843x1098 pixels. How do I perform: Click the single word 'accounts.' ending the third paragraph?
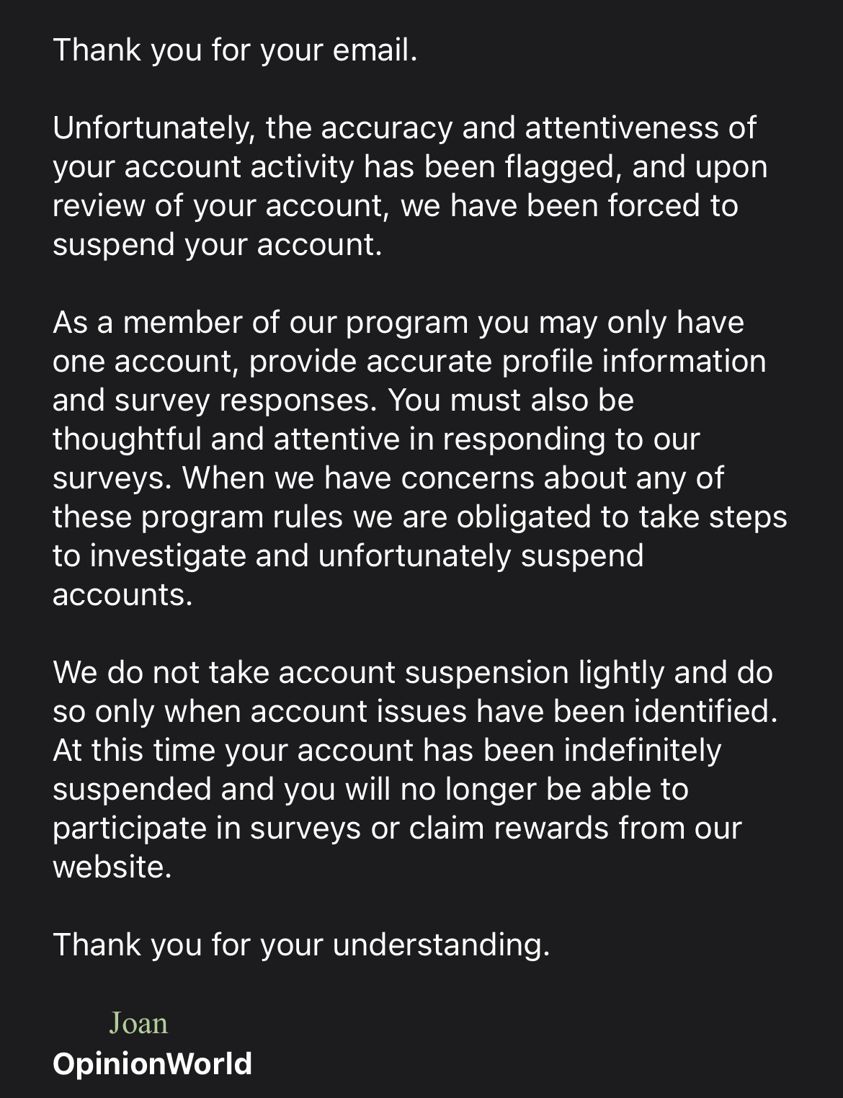(x=122, y=594)
